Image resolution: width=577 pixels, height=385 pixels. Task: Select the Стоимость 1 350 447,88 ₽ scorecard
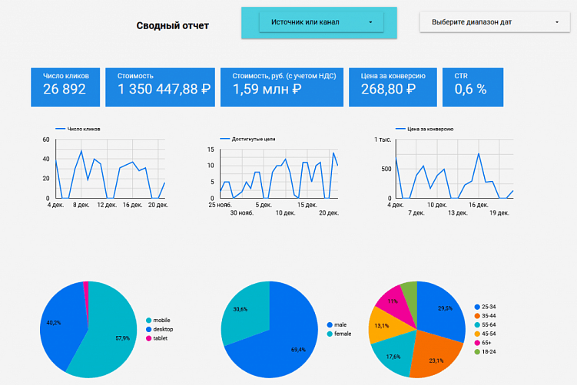coord(160,87)
